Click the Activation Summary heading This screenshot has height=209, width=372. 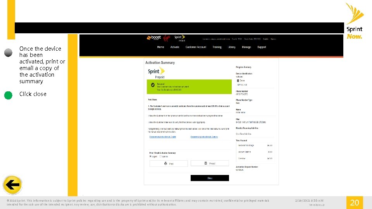tap(160, 63)
